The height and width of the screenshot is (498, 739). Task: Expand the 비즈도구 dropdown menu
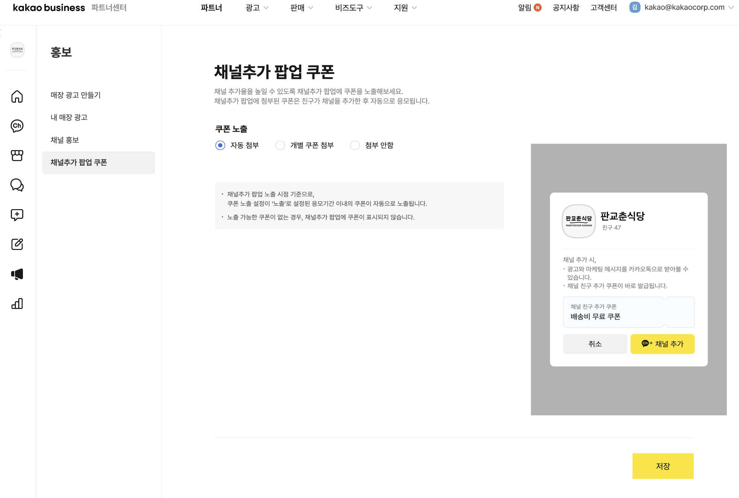pos(353,8)
